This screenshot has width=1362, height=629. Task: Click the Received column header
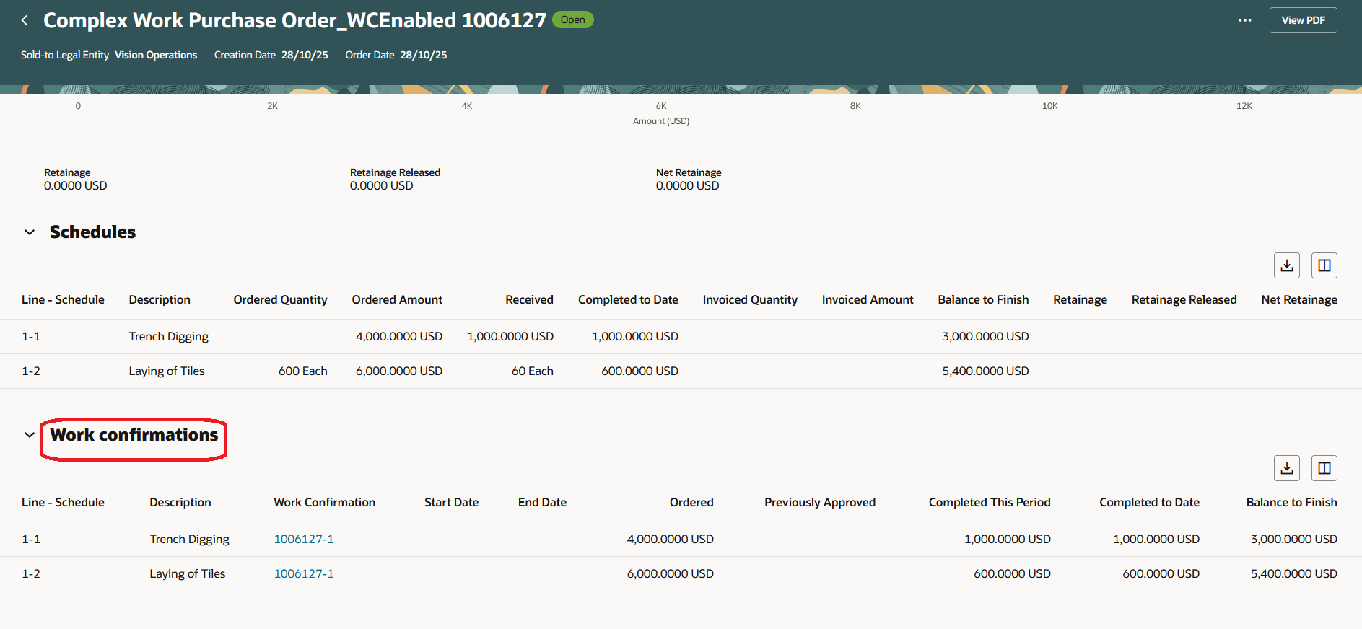tap(529, 299)
